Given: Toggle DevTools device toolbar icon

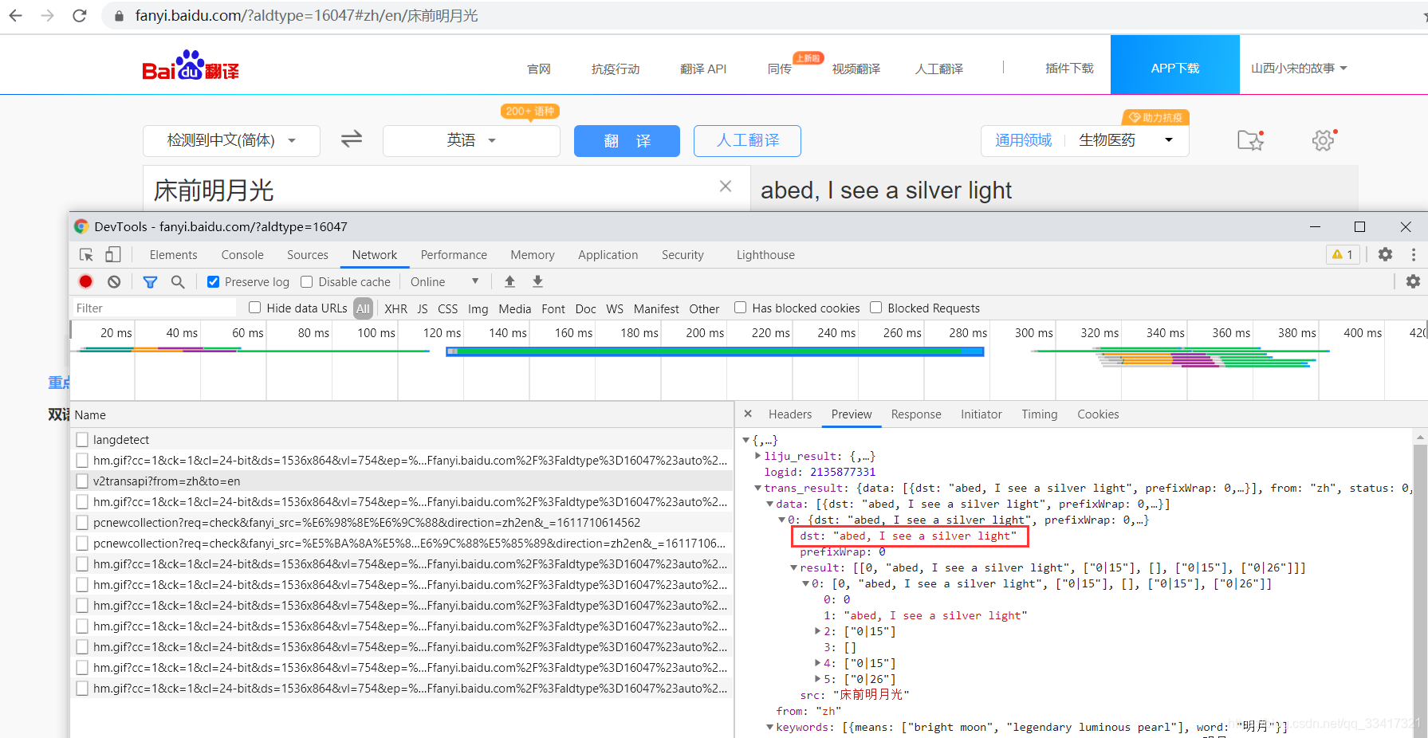Looking at the screenshot, I should (x=113, y=255).
